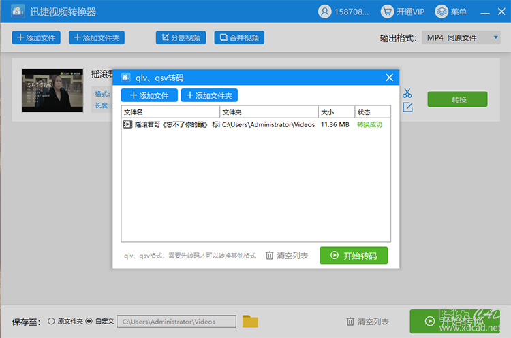The height and width of the screenshot is (338, 511).
Task: Click dialog 添加文件 button
Action: pos(149,95)
